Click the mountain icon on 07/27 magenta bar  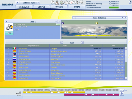point(86,95)
